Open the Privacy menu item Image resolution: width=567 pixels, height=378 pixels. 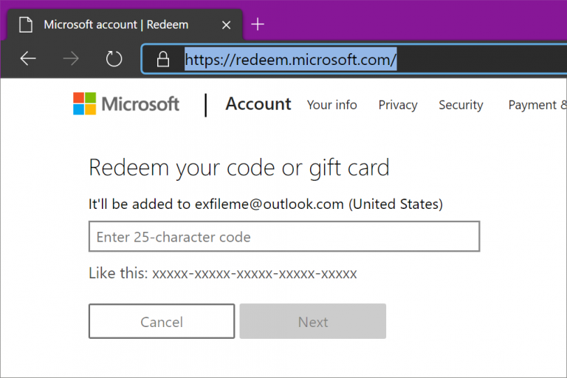pos(398,105)
